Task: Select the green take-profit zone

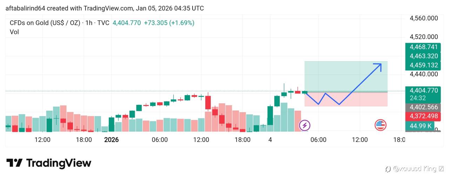Action: pyautogui.click(x=346, y=76)
